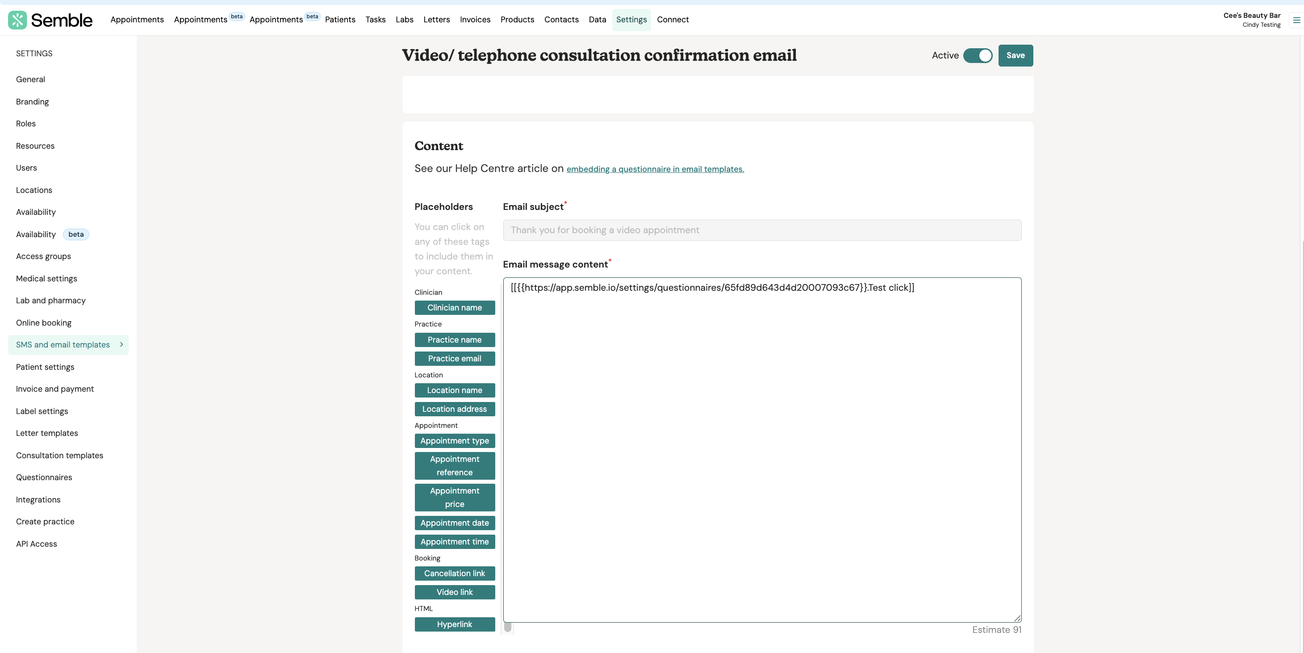
Task: Open Resources settings
Action: (x=35, y=146)
